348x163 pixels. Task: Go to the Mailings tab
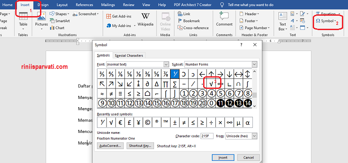tap(108, 5)
